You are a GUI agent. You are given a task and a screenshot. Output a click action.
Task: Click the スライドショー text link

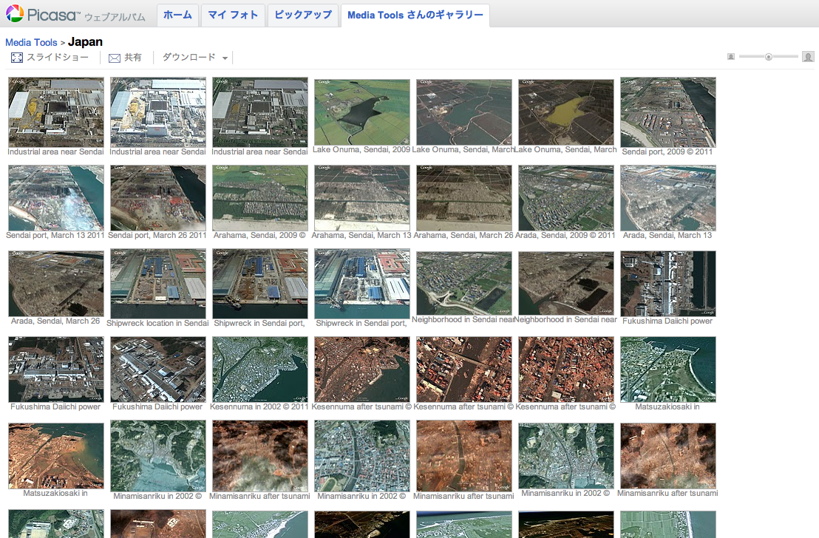click(x=58, y=58)
